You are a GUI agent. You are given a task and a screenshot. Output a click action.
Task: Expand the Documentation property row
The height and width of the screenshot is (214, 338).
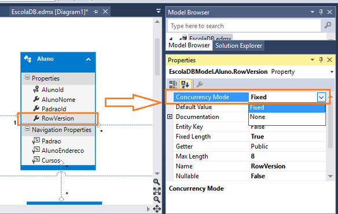point(170,117)
